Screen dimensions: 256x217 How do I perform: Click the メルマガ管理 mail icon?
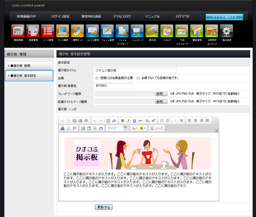[92, 31]
